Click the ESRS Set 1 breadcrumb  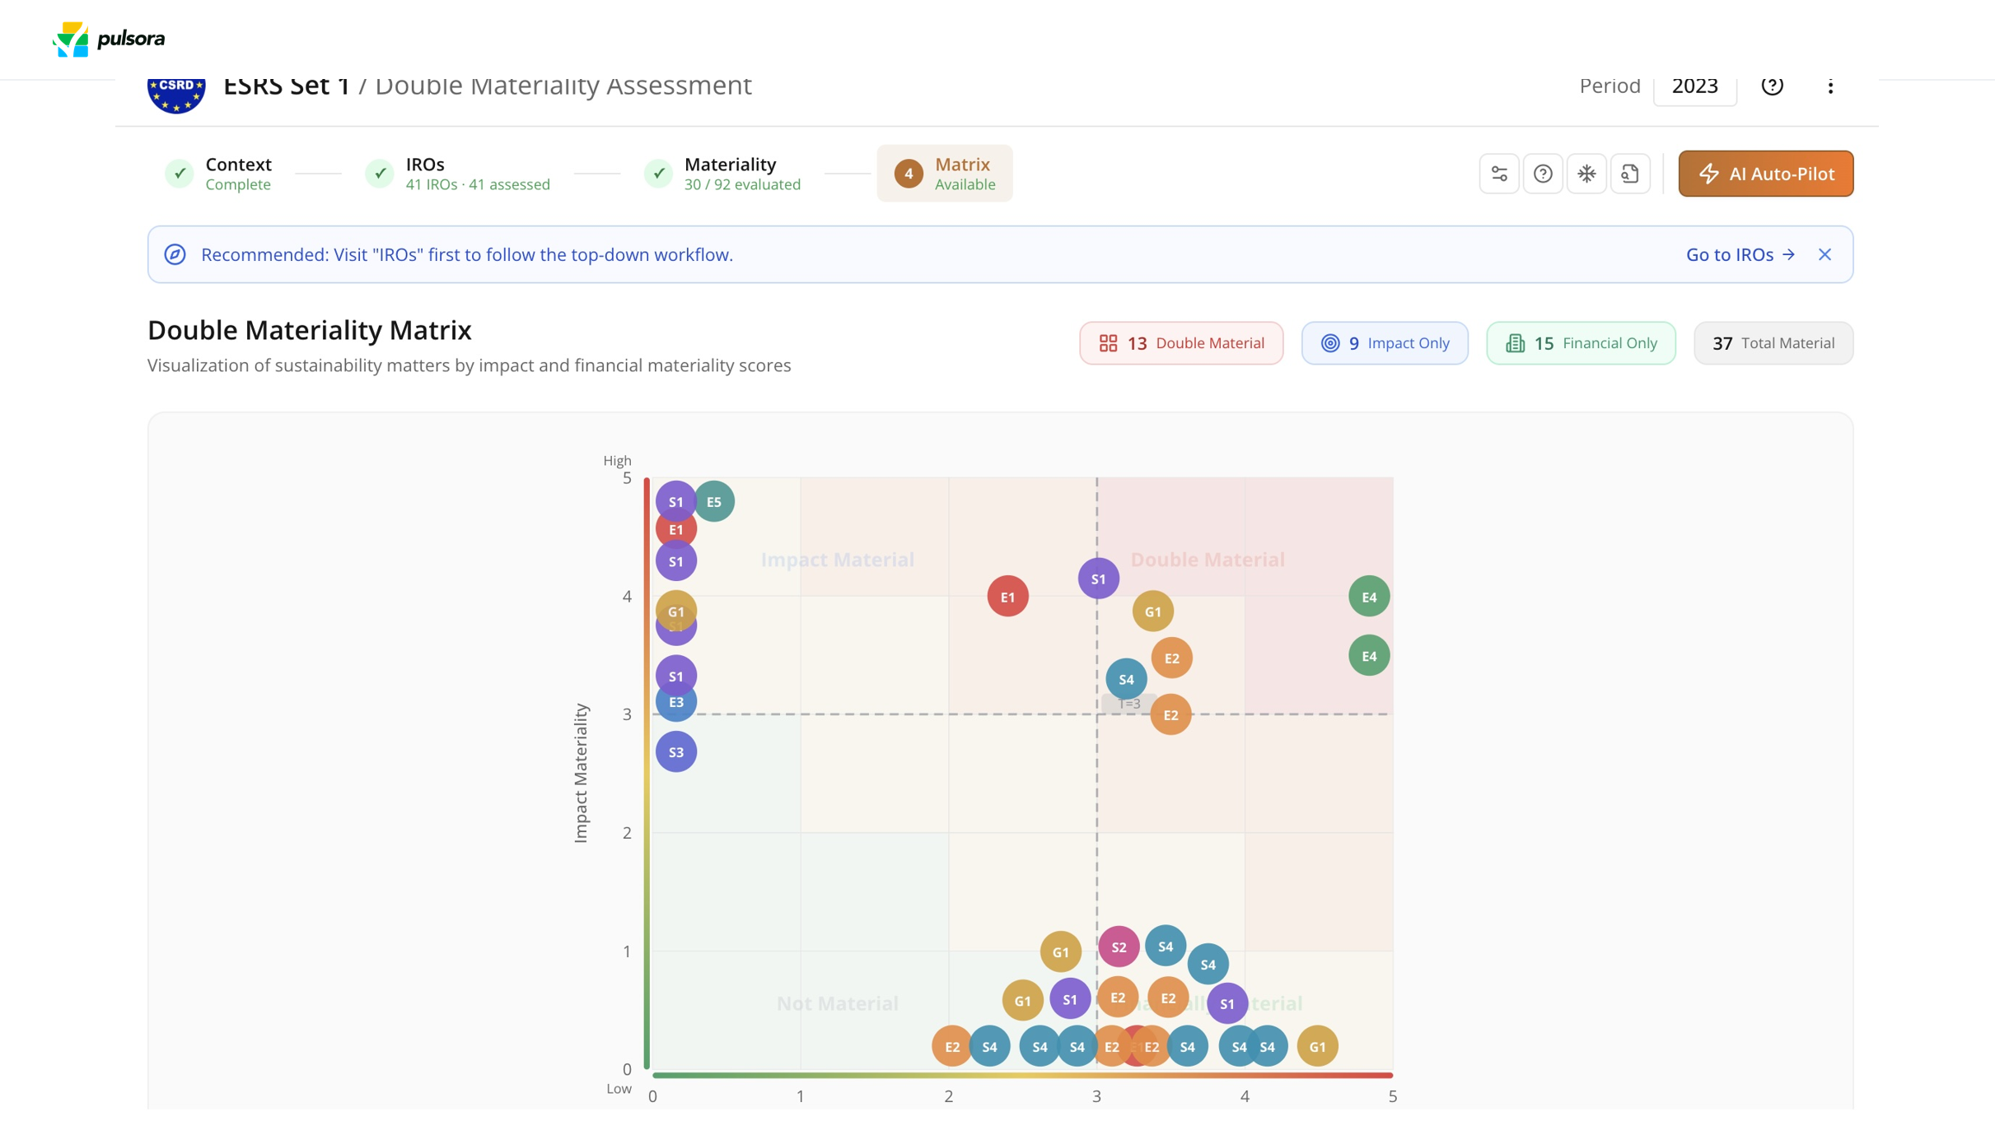coord(287,86)
